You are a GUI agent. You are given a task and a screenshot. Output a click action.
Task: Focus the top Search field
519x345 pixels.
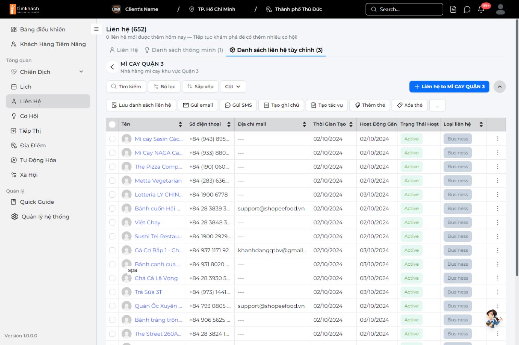click(404, 9)
